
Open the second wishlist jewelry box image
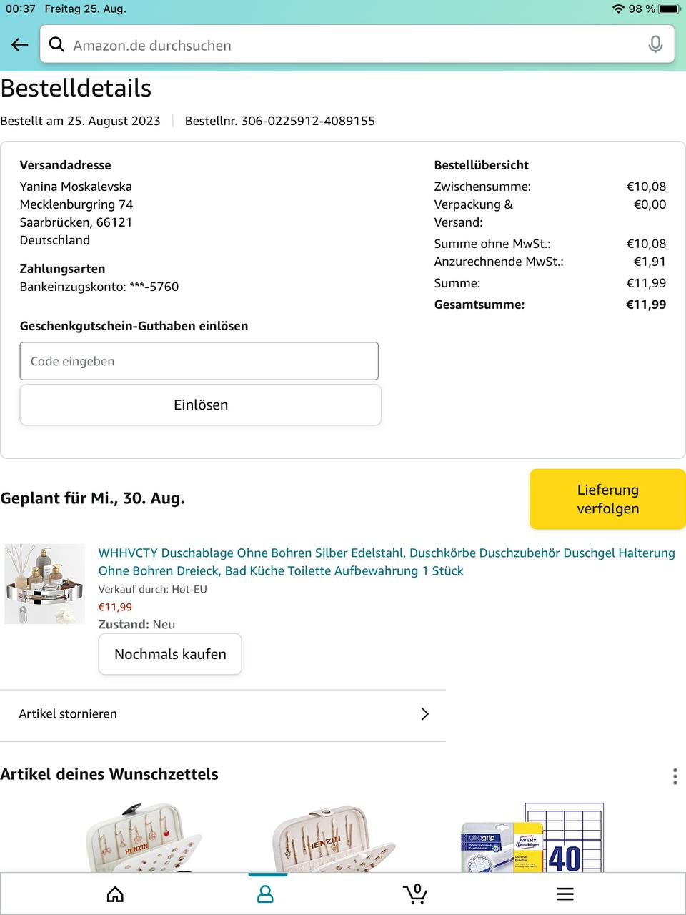[332, 838]
